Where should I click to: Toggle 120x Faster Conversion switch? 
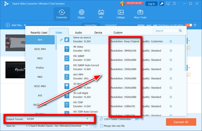tap(136, 119)
